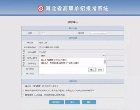The image size is (140, 110).
Task: Click the 考试牵头院校 label cell
Action: click(x=30, y=47)
